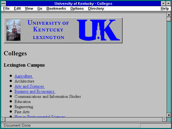Open the Help menu
The image size is (172, 129).
click(165, 9)
